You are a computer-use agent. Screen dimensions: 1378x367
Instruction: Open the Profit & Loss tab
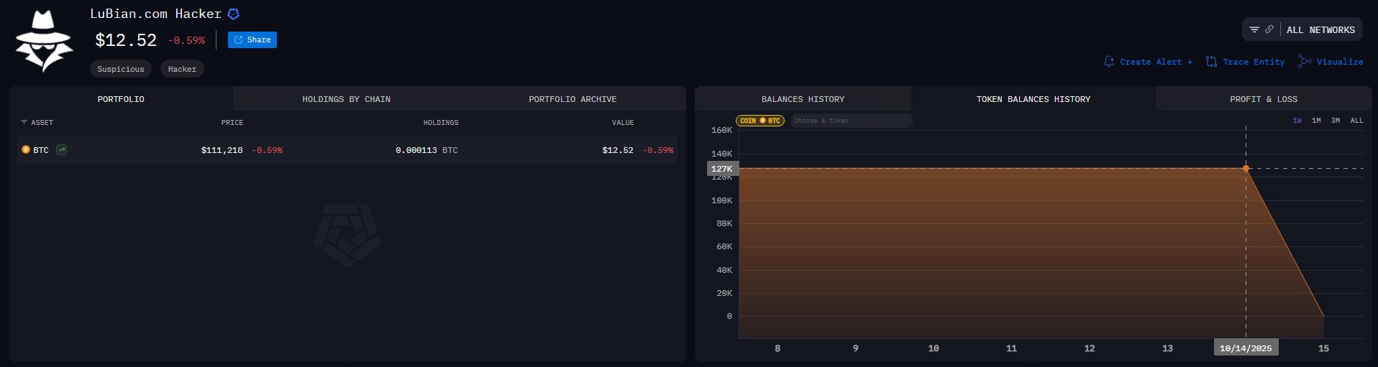pyautogui.click(x=1263, y=99)
